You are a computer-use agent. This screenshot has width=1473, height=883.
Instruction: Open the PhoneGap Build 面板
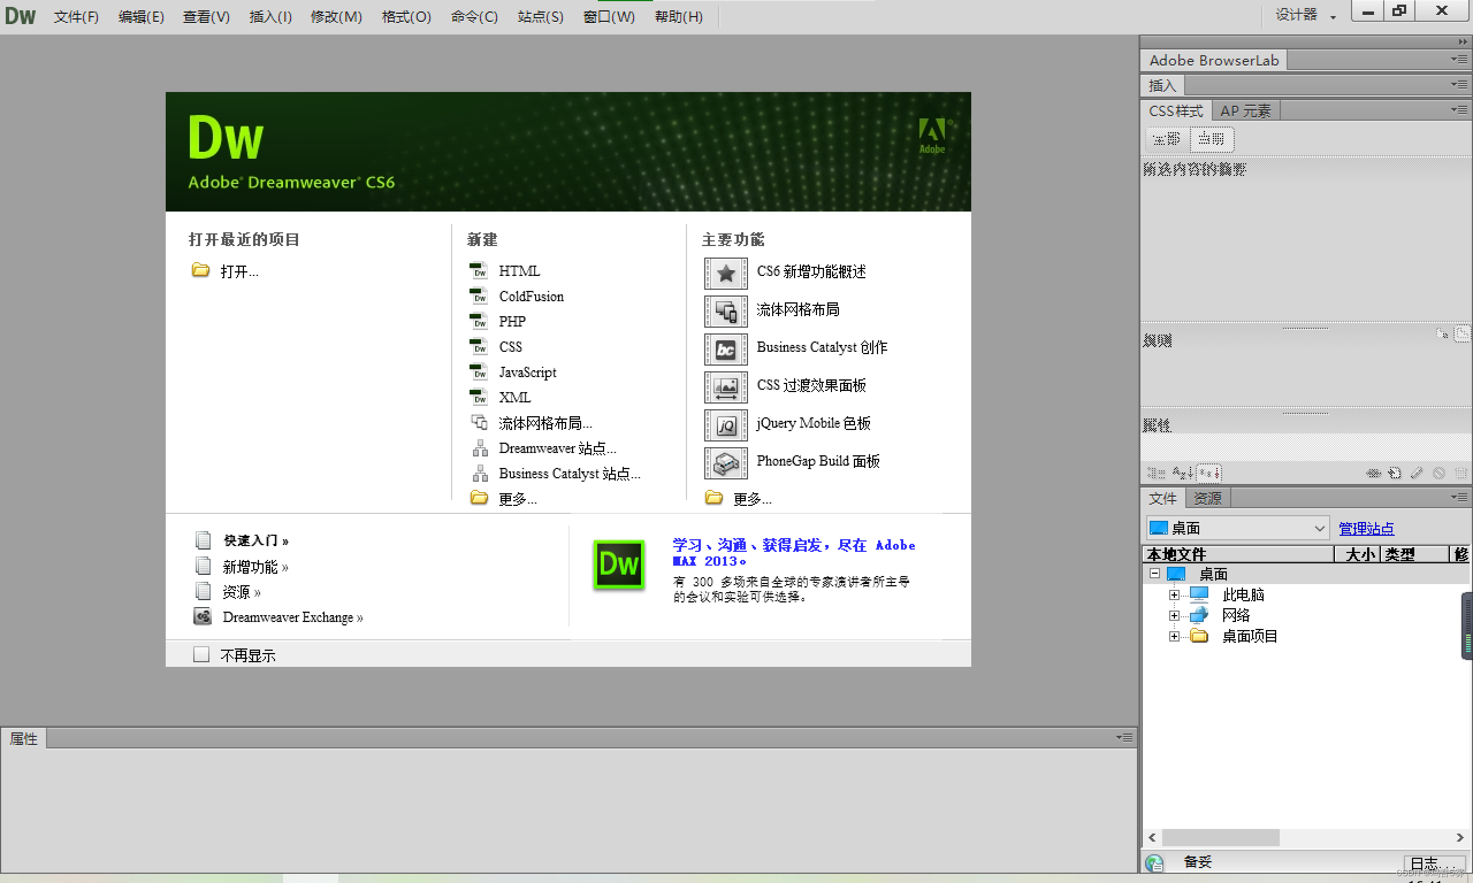coord(818,461)
